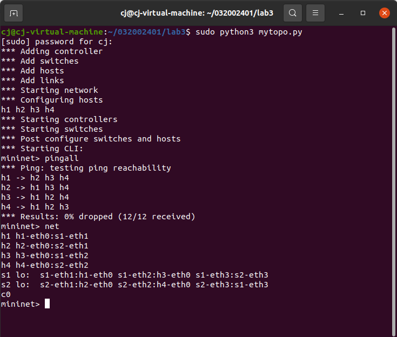The image size is (397, 337).
Task: Close the terminal with orange X
Action: coord(384,12)
